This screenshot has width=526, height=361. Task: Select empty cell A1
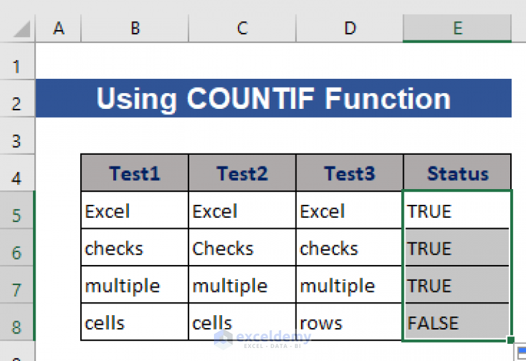pyautogui.click(x=58, y=62)
